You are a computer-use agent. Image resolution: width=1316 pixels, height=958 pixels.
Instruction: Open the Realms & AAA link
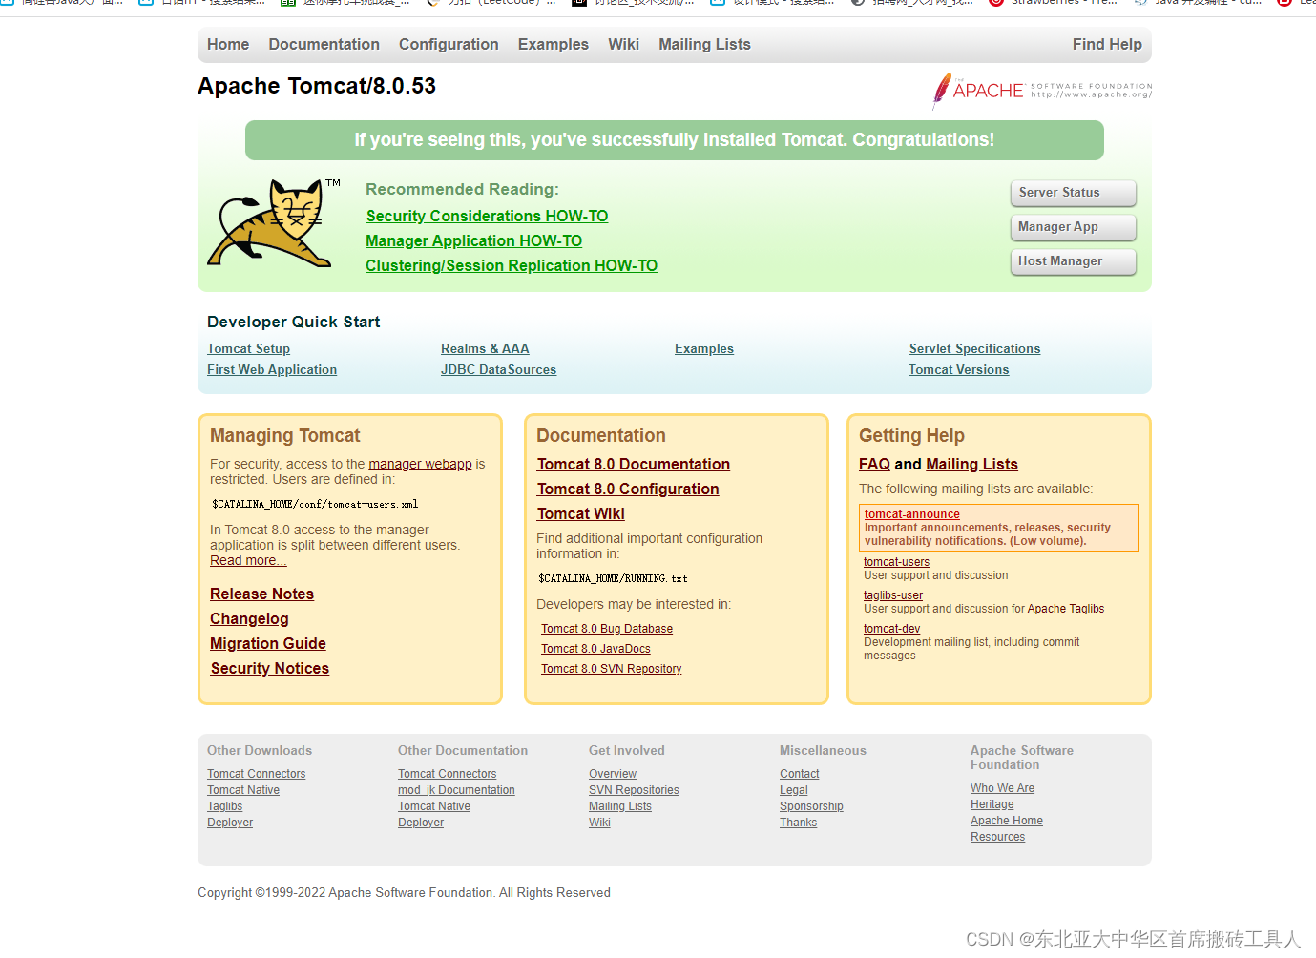click(485, 349)
